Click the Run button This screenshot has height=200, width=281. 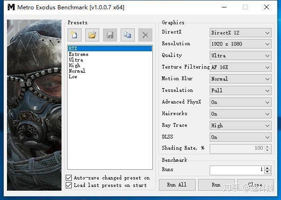pos(216,185)
